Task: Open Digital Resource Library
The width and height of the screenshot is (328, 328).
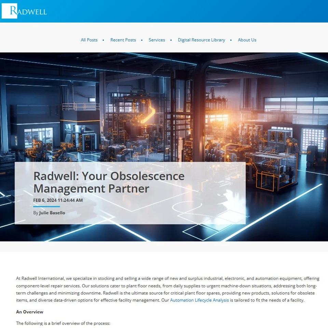Action: coord(202,40)
